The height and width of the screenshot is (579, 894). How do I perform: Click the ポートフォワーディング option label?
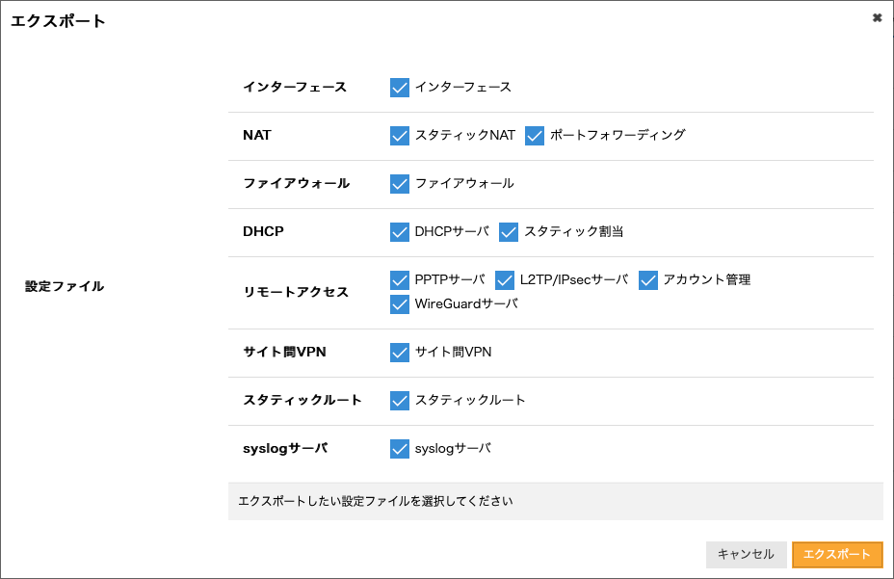coord(618,136)
